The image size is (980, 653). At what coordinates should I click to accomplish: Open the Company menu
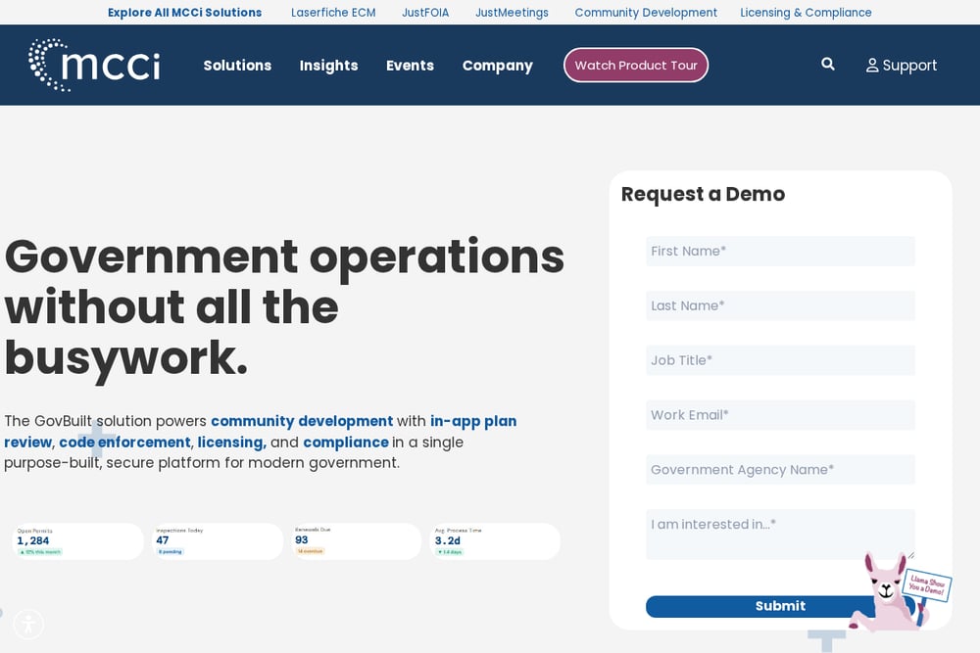498,66
